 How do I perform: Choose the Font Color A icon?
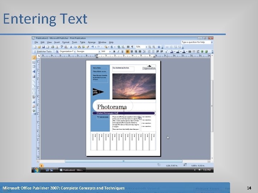pos(184,51)
